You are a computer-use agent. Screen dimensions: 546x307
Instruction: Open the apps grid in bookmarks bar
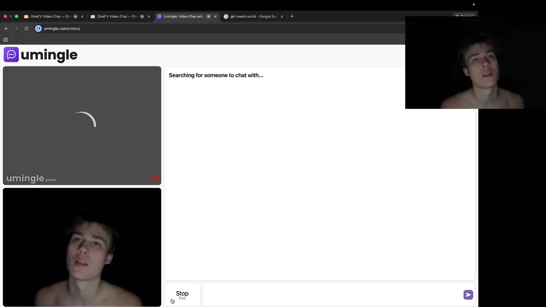click(6, 40)
